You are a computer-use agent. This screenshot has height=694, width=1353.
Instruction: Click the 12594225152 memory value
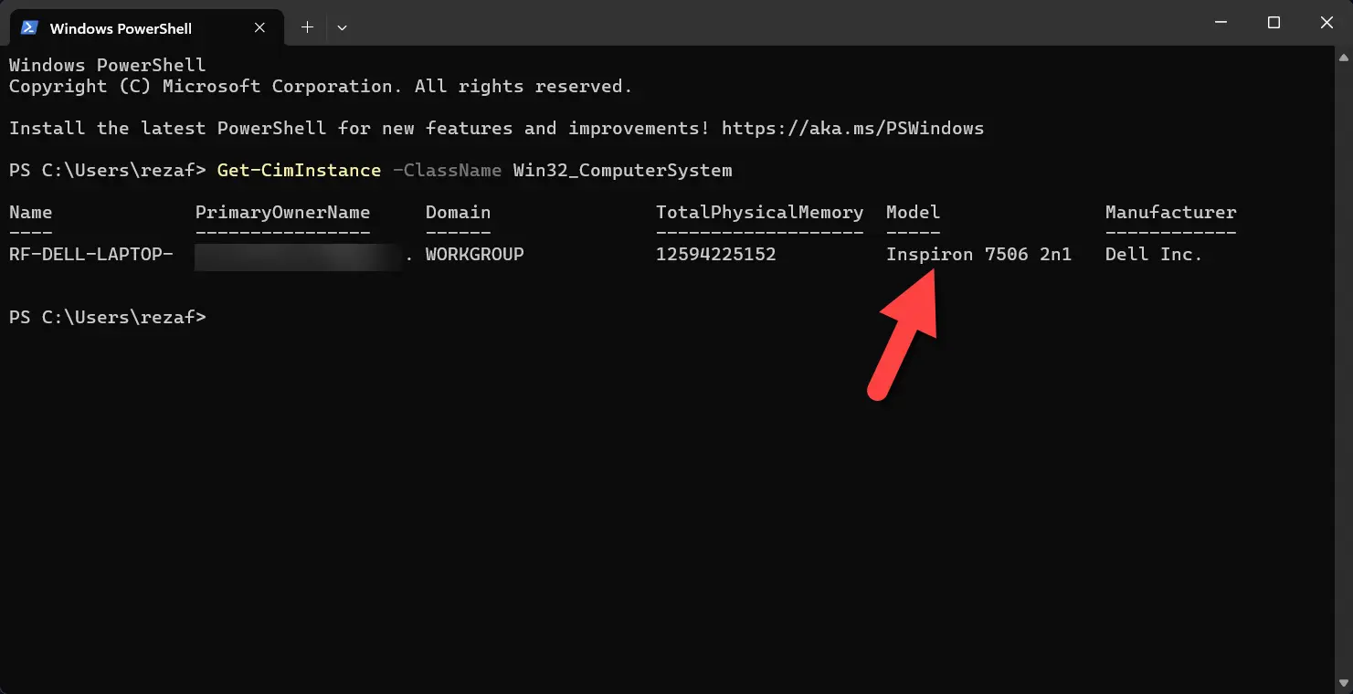(715, 254)
